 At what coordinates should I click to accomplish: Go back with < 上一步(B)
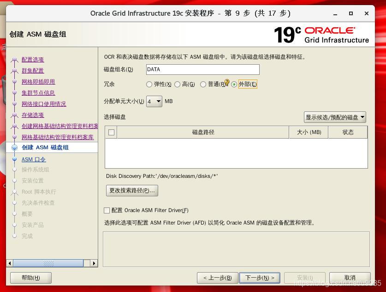pyautogui.click(x=217, y=278)
